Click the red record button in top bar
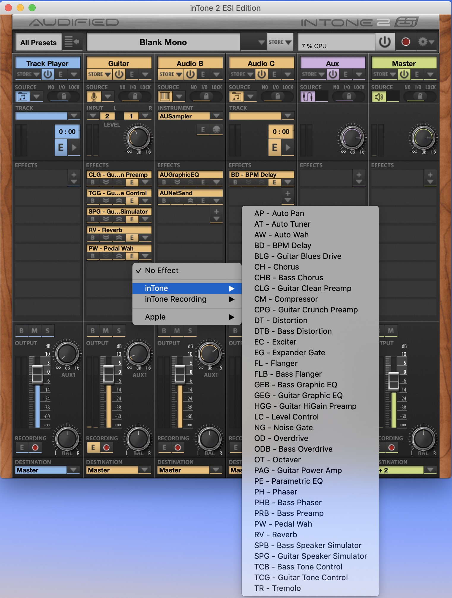452x598 pixels. coord(406,42)
